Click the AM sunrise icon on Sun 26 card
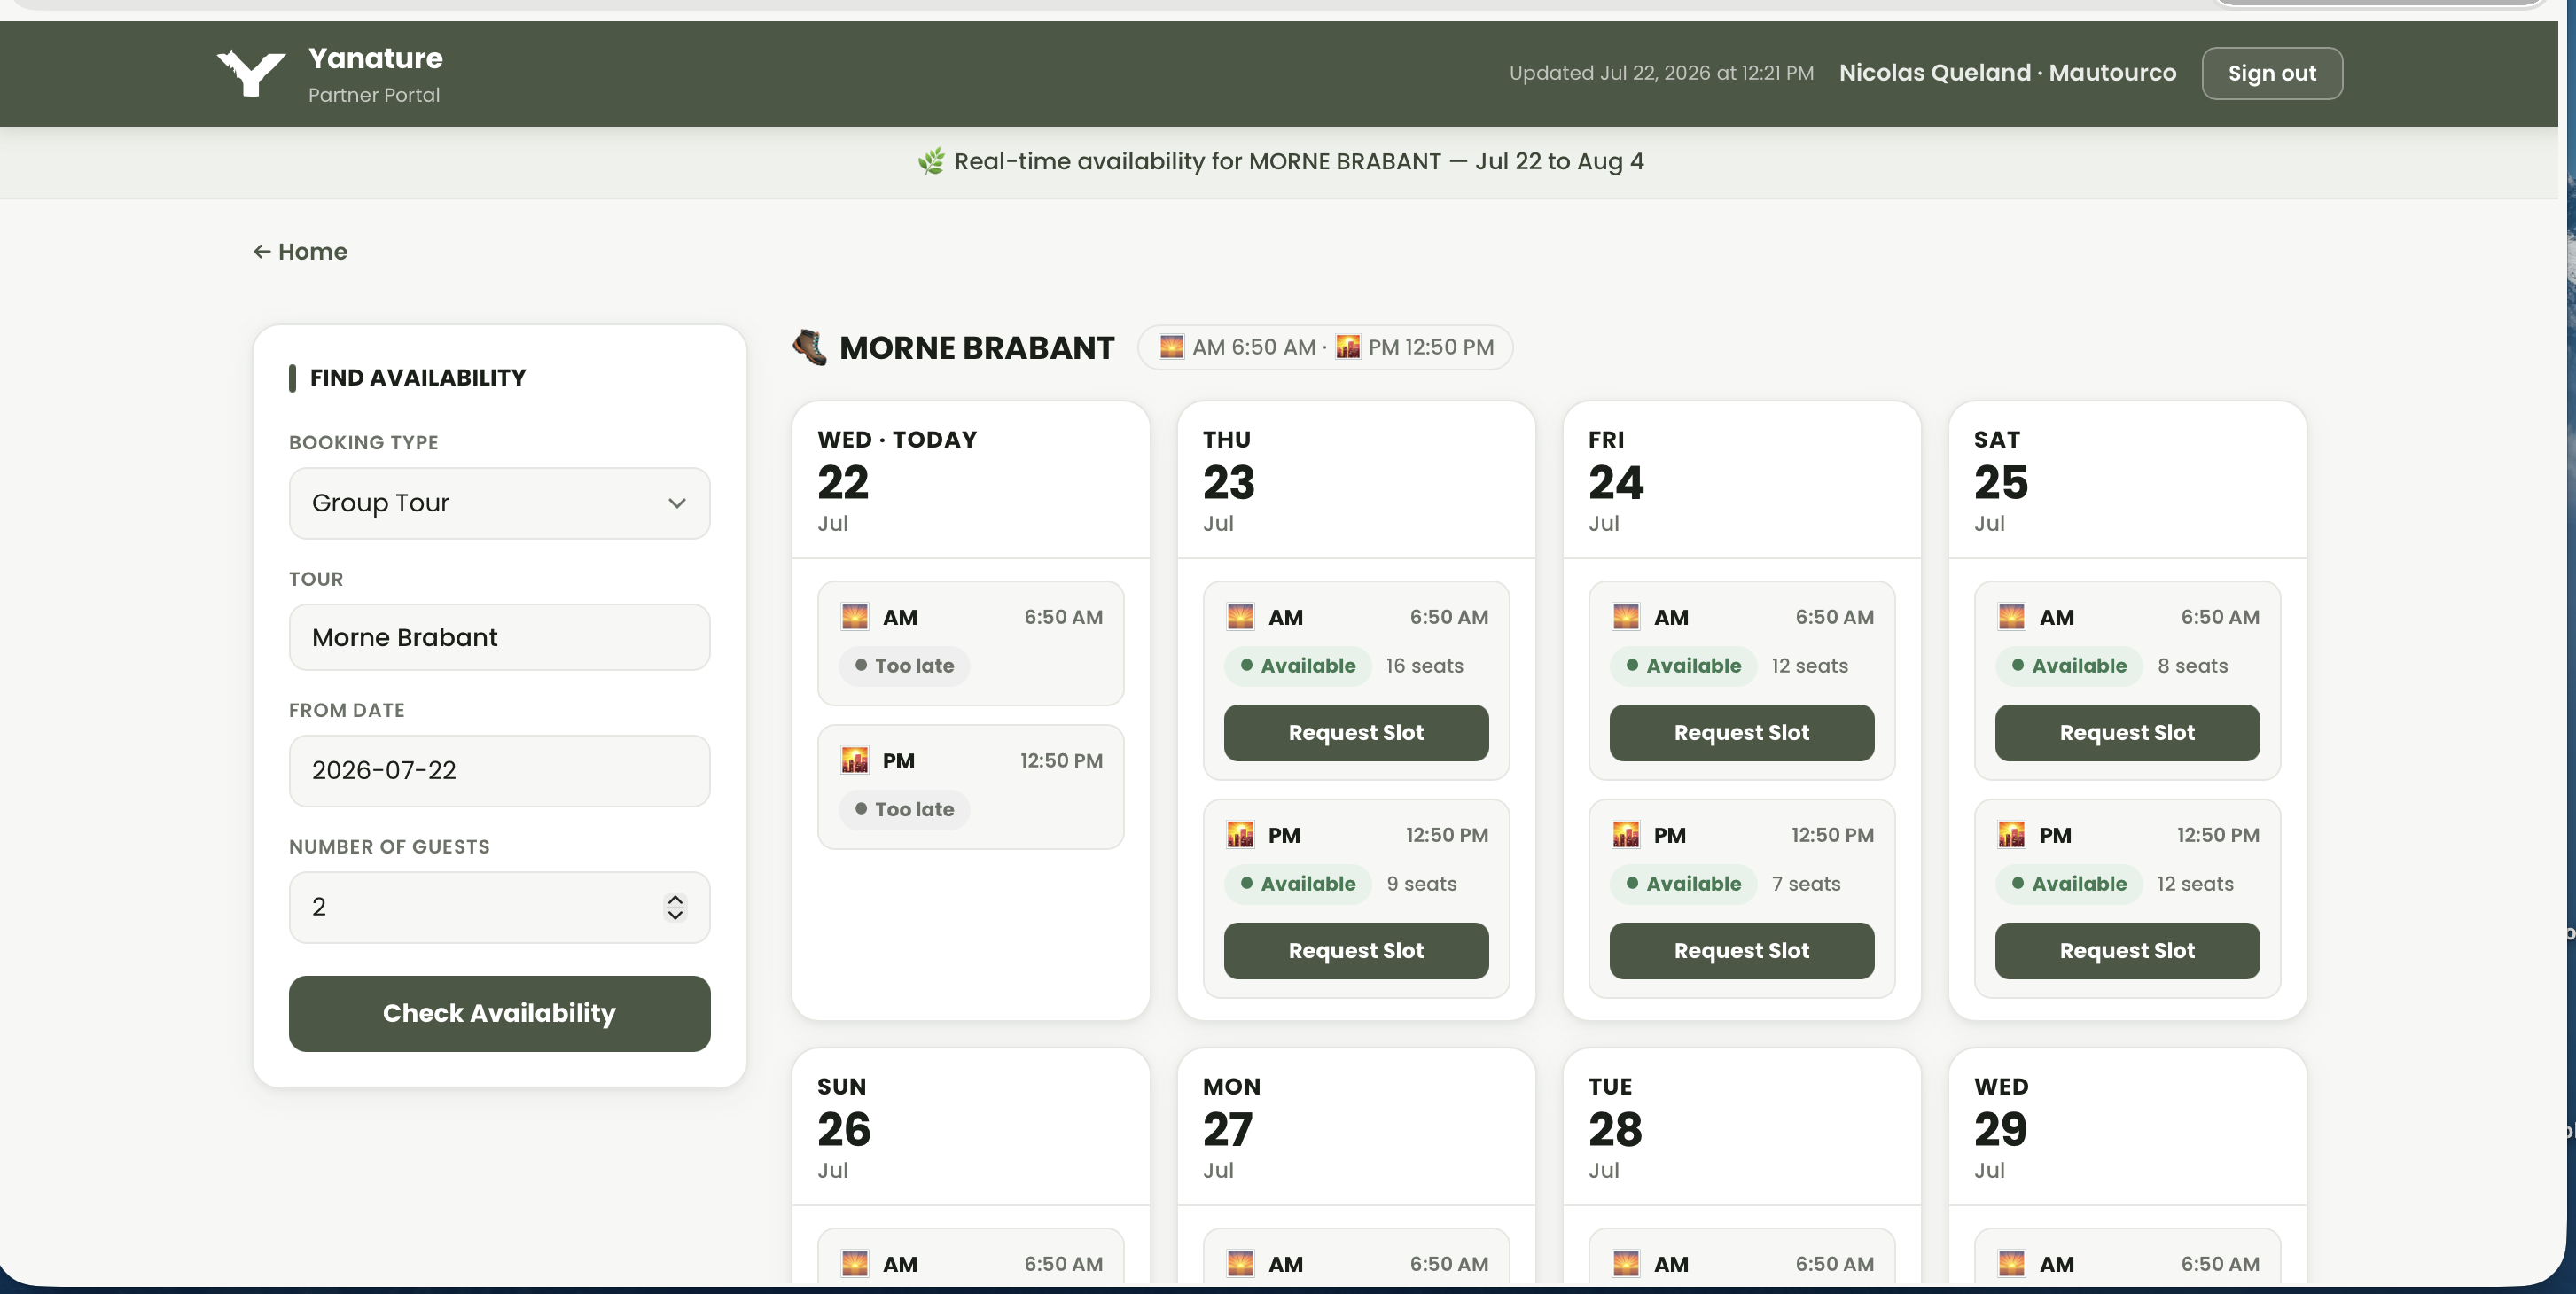This screenshot has height=1294, width=2576. click(854, 1264)
